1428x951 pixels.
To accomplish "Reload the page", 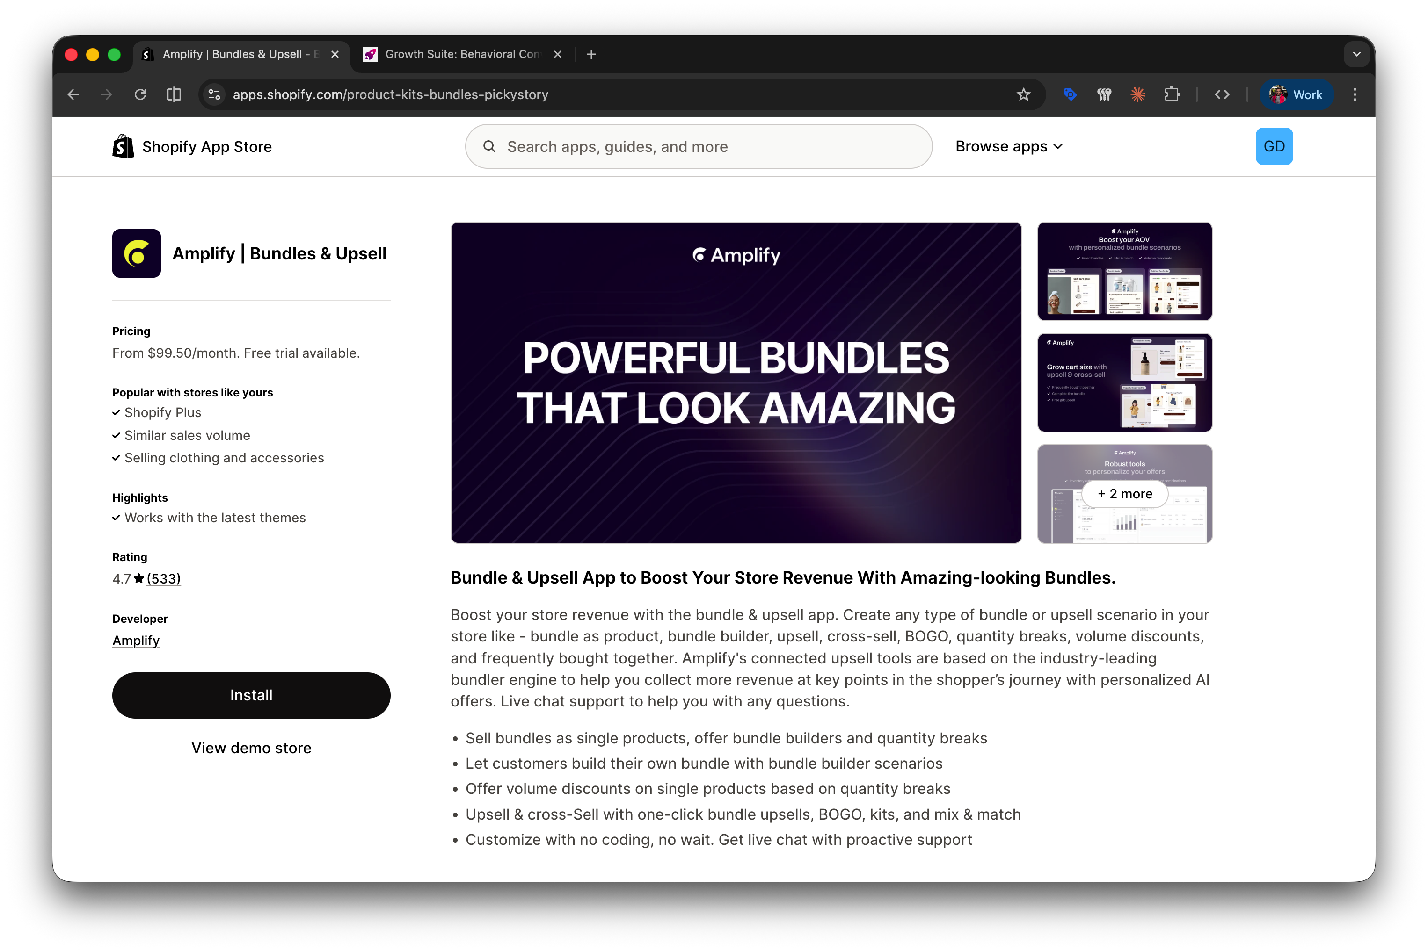I will click(140, 94).
